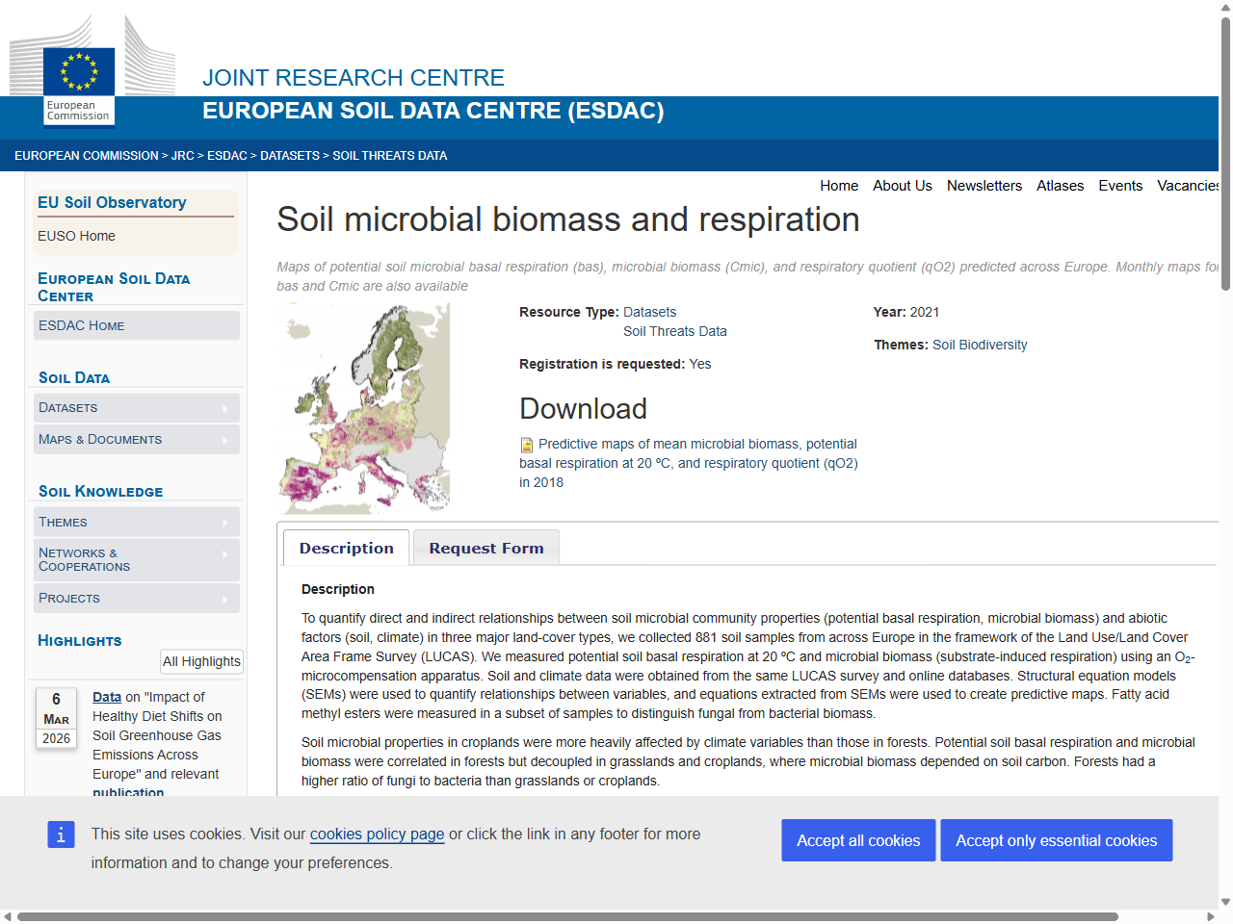Select the Description tab
The width and height of the screenshot is (1233, 924).
(x=346, y=549)
